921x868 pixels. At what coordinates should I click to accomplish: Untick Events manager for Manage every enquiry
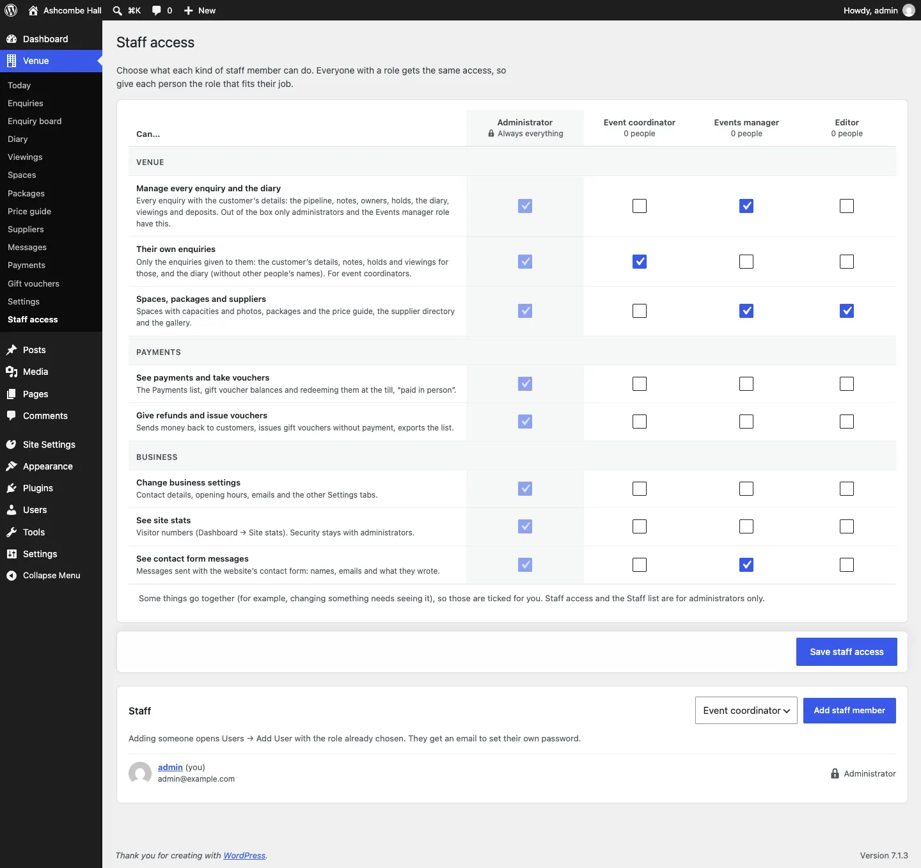point(746,206)
